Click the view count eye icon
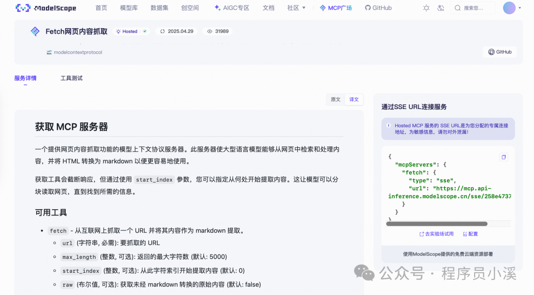 point(210,31)
